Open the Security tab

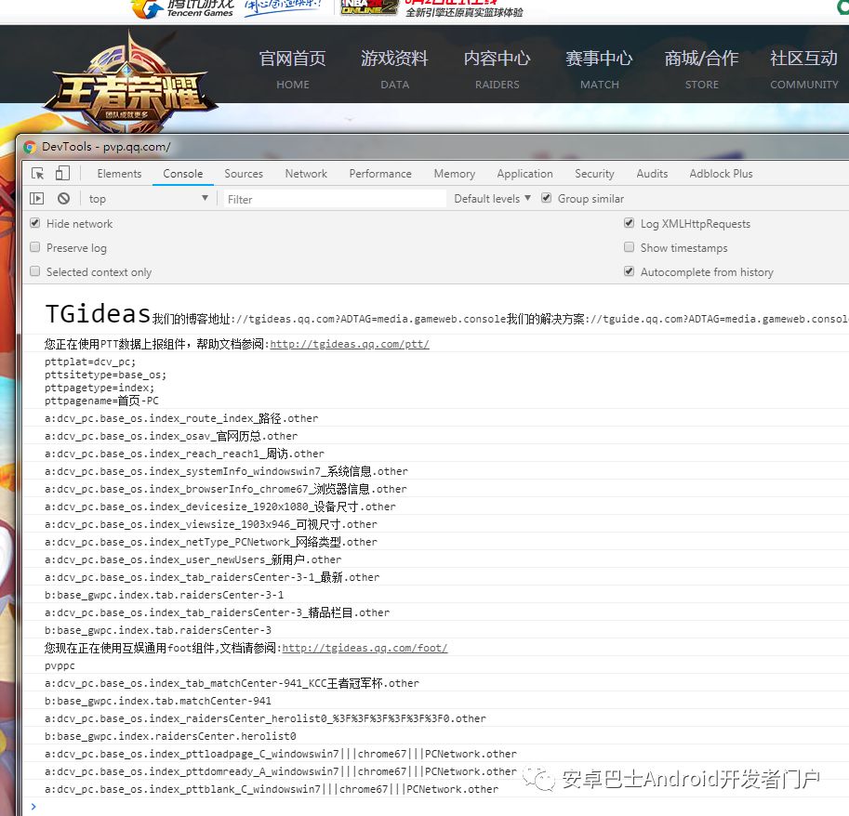pos(594,174)
